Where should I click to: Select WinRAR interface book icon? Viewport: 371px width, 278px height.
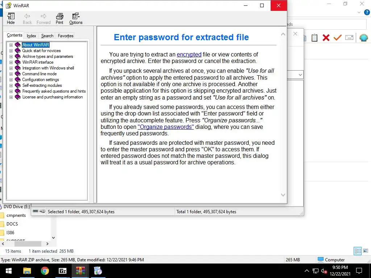(x=17, y=62)
